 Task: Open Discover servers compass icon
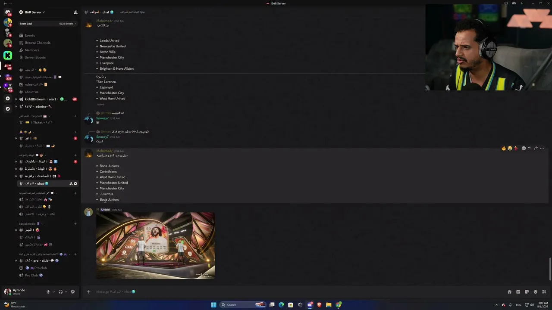click(8, 109)
